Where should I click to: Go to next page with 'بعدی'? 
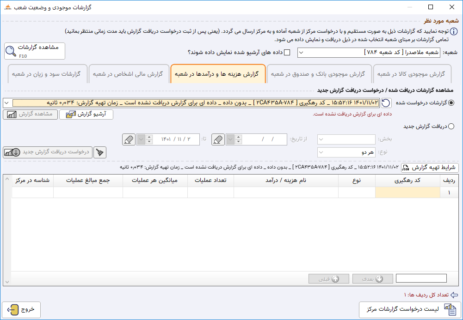click(x=373, y=279)
